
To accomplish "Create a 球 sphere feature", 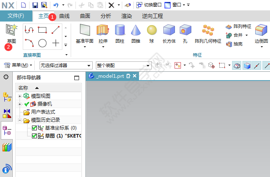I will pos(152,34).
